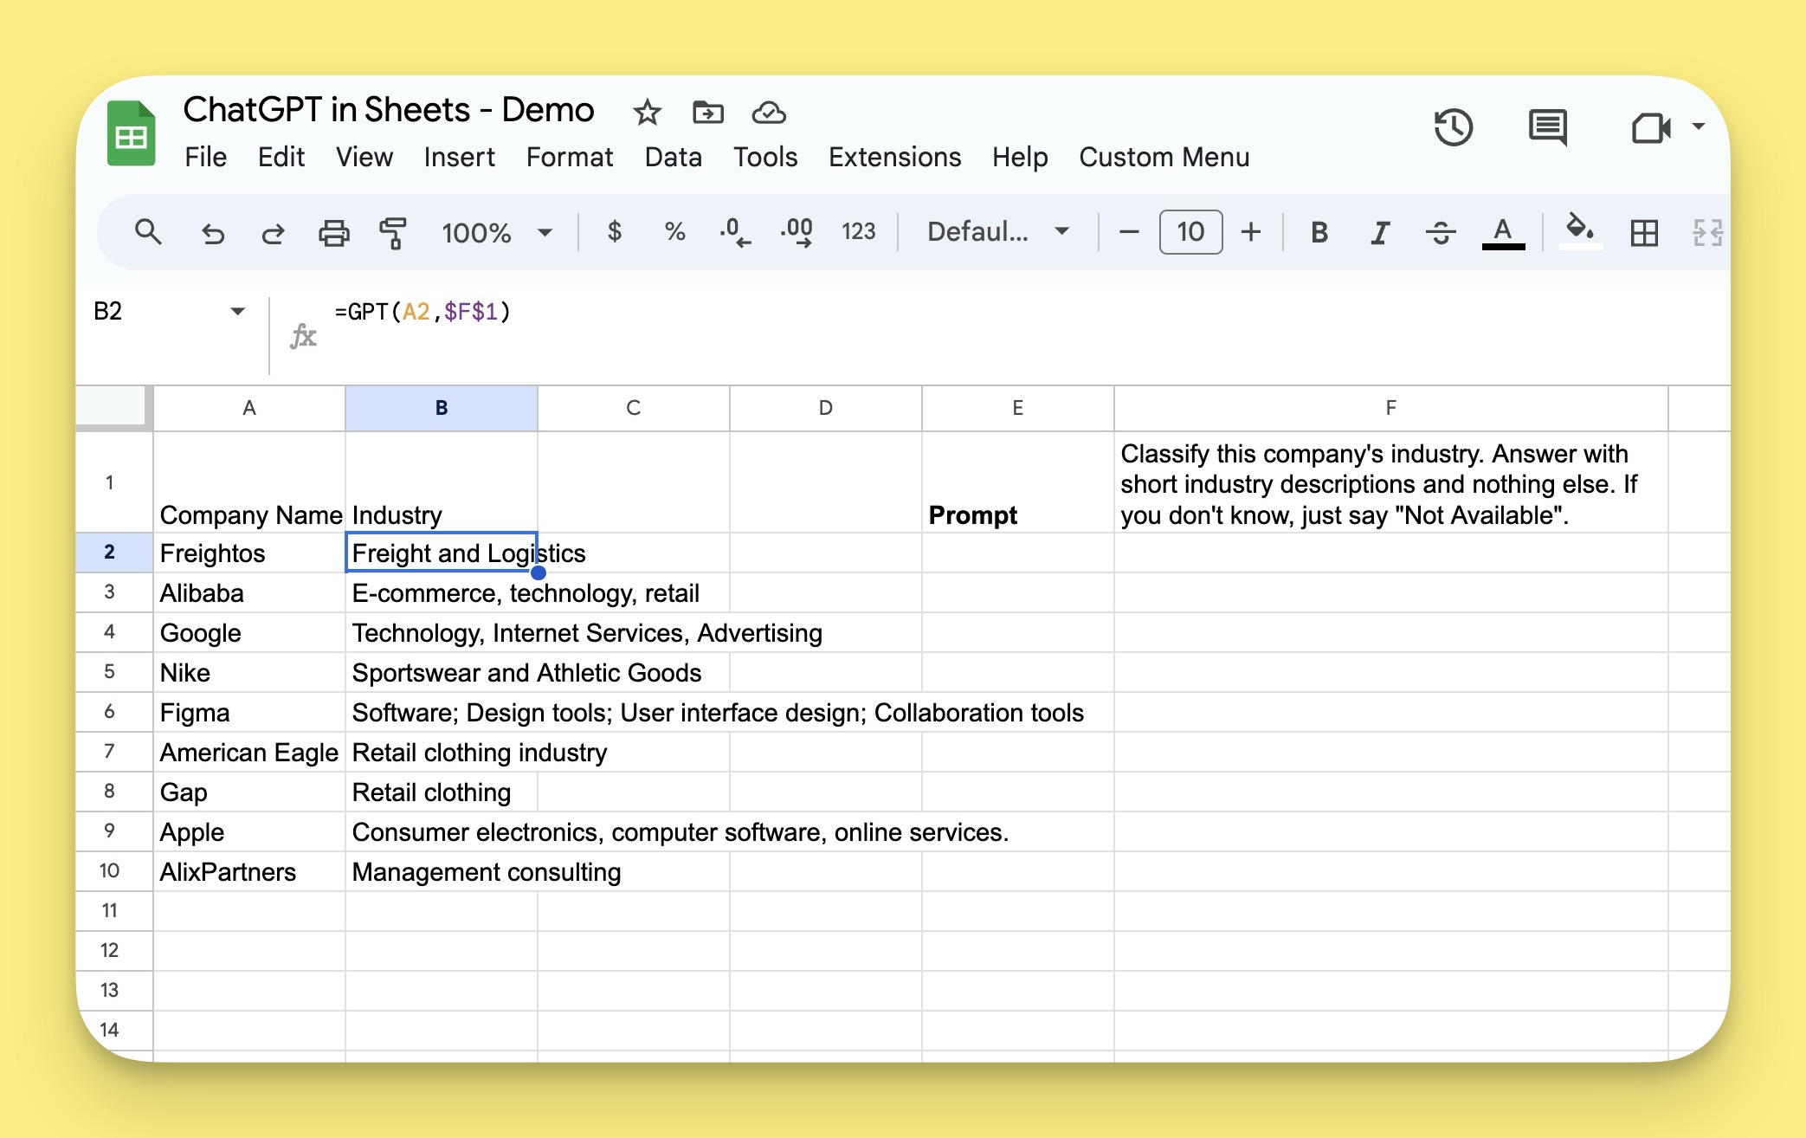Select column D header

(826, 408)
